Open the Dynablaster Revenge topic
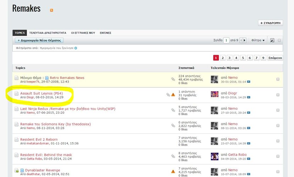The height and width of the screenshot is (177, 294). pyautogui.click(x=43, y=170)
